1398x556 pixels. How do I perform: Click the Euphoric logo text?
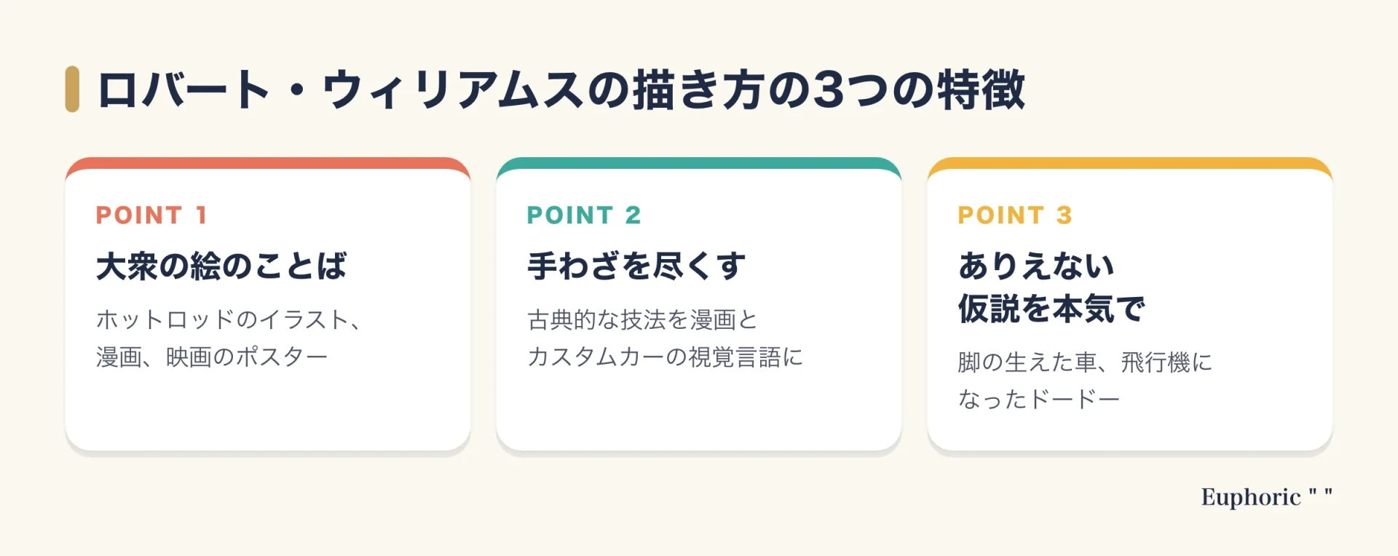1267,497
